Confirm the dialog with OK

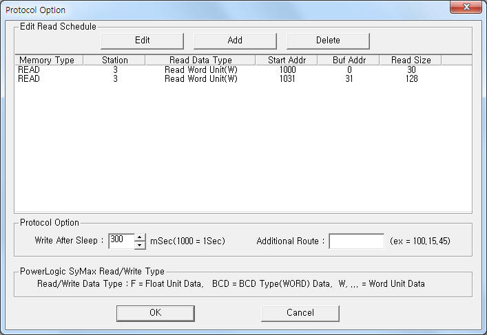click(155, 313)
